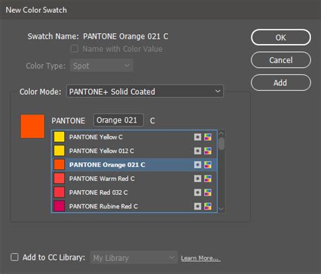Open the Color Type Spot dropdown
Screen dimensions: 321x274
click(x=102, y=66)
